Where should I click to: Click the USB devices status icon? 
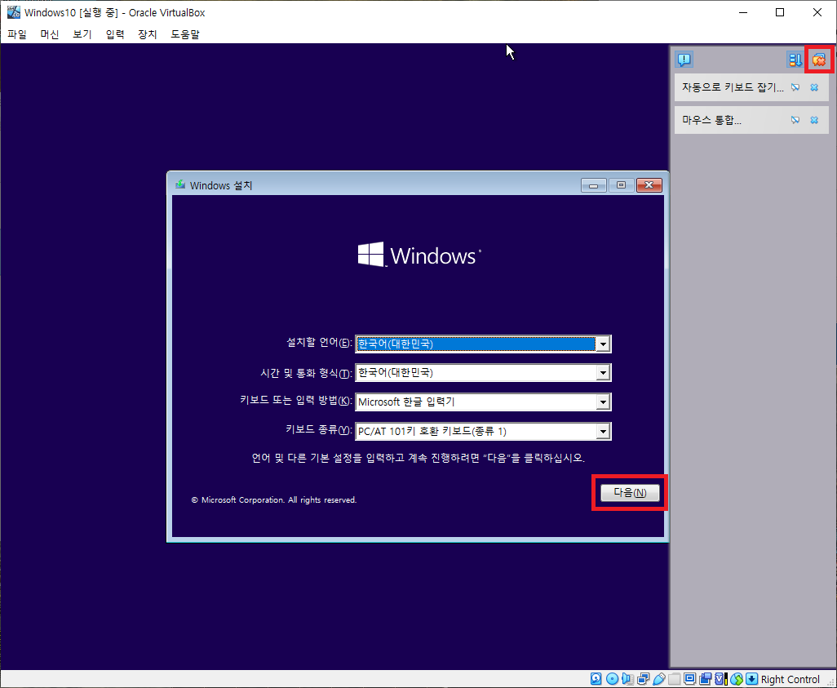(658, 679)
